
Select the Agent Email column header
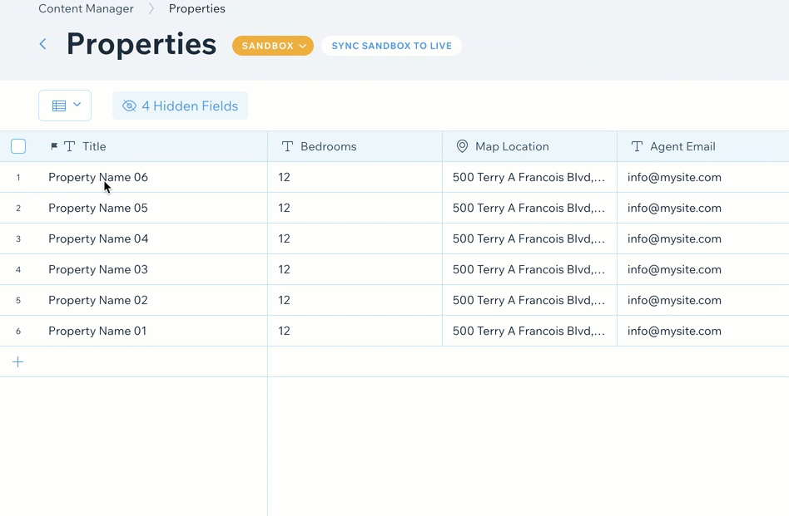pos(682,146)
